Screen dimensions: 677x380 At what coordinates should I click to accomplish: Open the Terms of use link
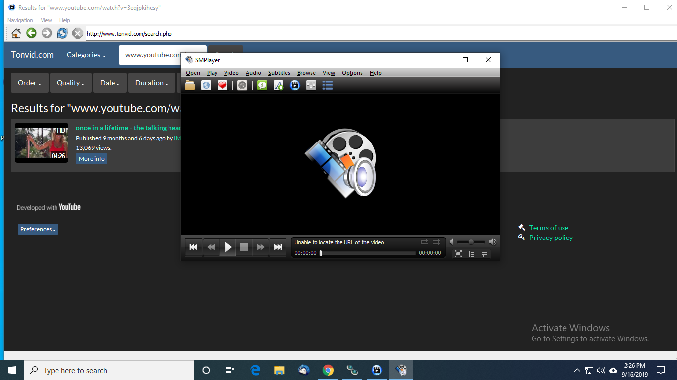[549, 228]
